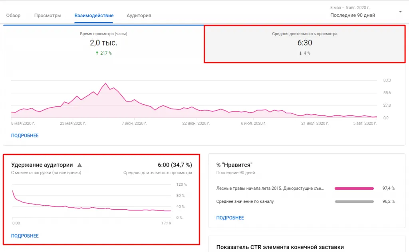Click the 23 мая 2020 г. axis label
Screen dimensions: 409x252
73,123
